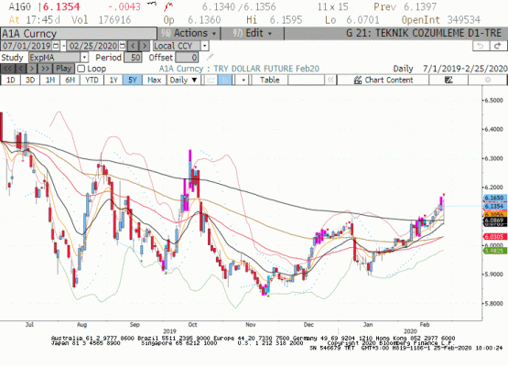Image resolution: width=508 pixels, height=366 pixels.
Task: Click the pencil edit study icon
Action: click(211, 58)
